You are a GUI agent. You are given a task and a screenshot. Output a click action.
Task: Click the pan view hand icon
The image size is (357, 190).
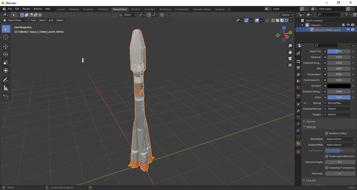click(x=290, y=52)
